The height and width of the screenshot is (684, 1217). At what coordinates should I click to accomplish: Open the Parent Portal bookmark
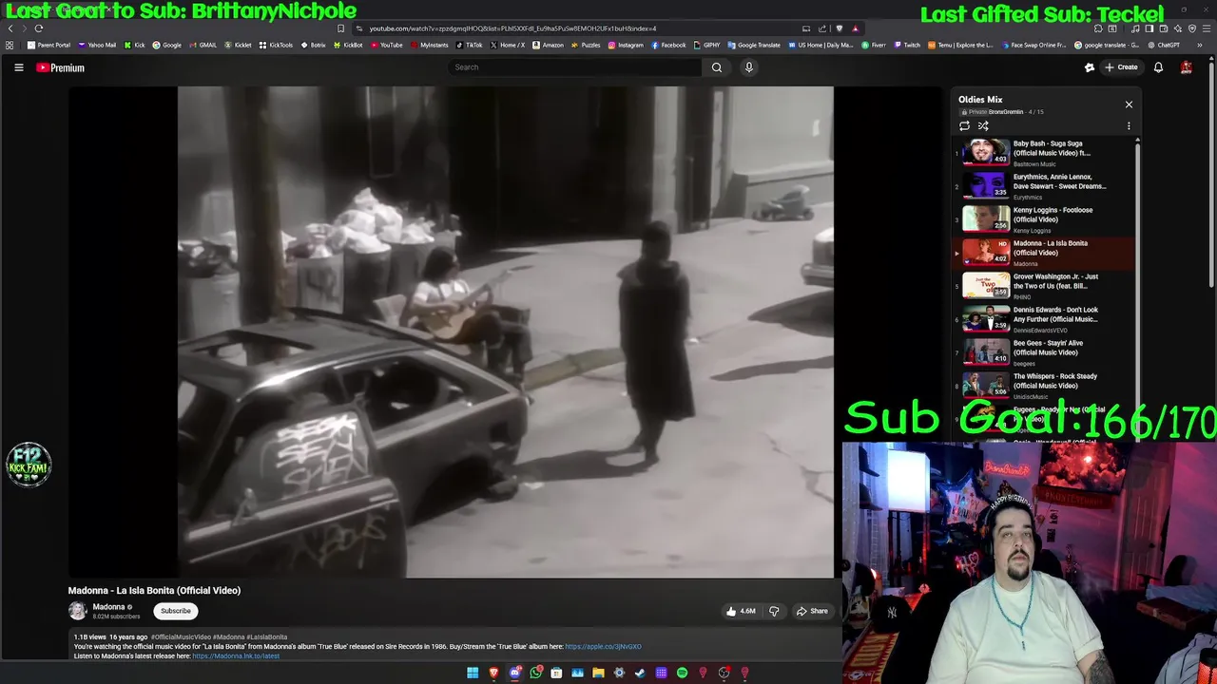click(x=48, y=45)
